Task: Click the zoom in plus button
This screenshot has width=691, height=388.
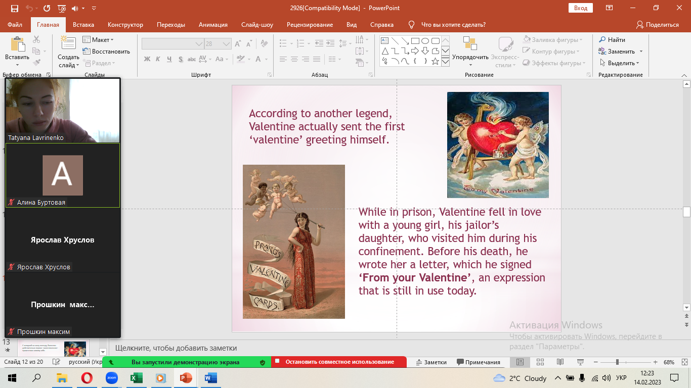Action: (x=656, y=362)
